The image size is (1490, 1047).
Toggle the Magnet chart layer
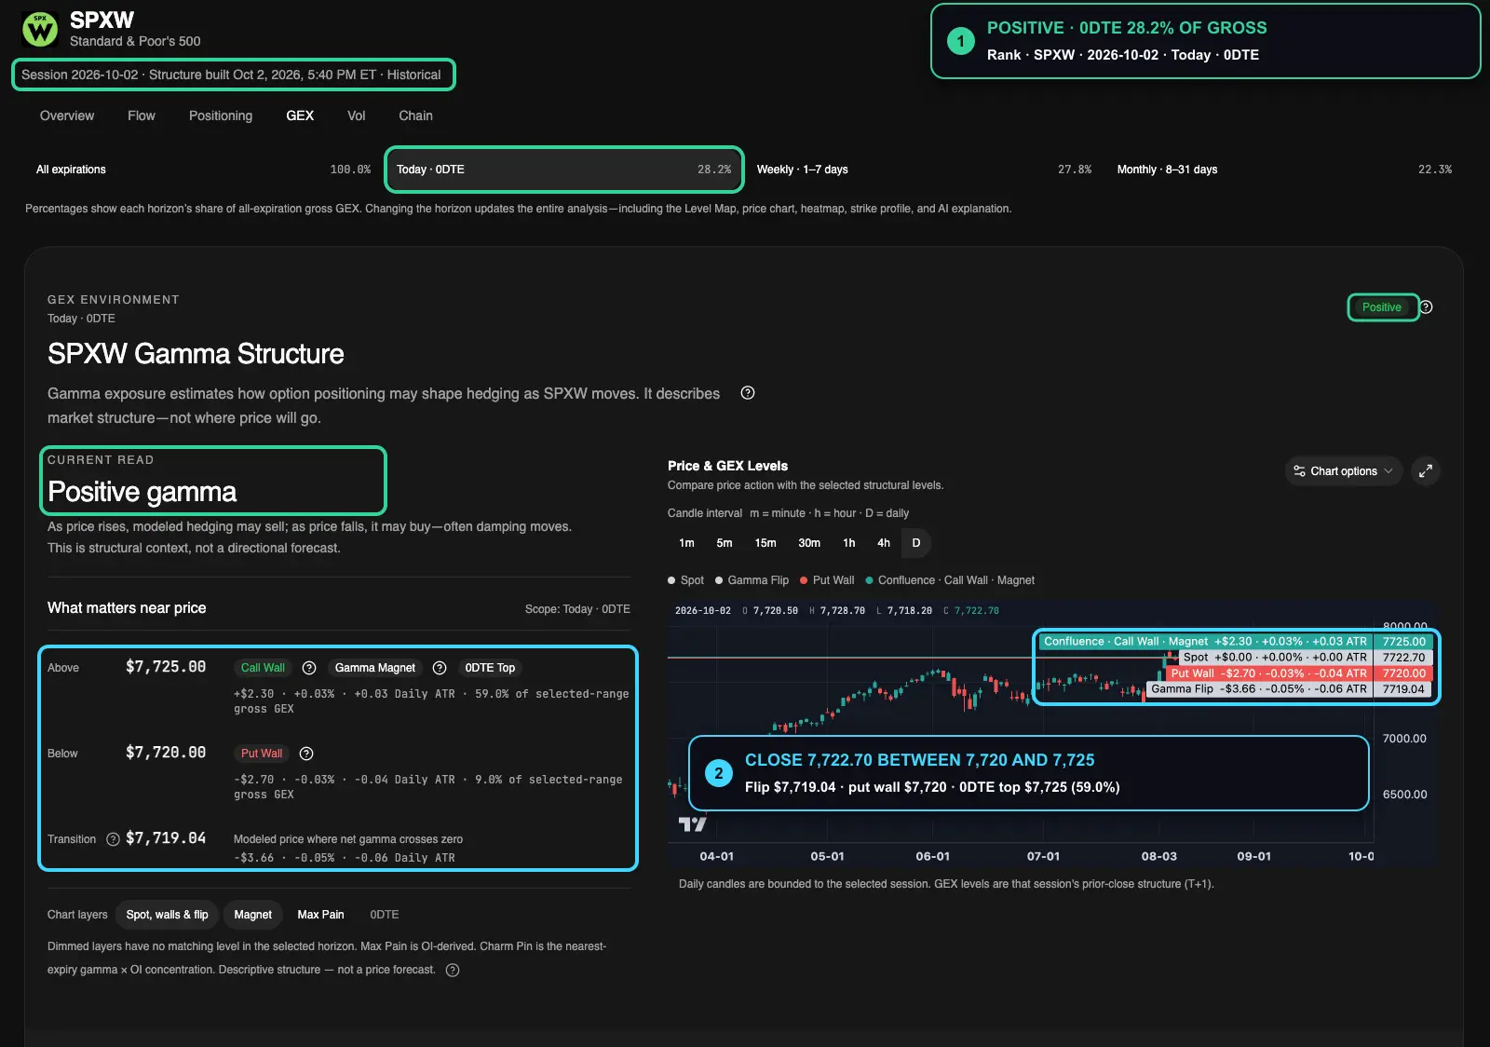coord(252,915)
